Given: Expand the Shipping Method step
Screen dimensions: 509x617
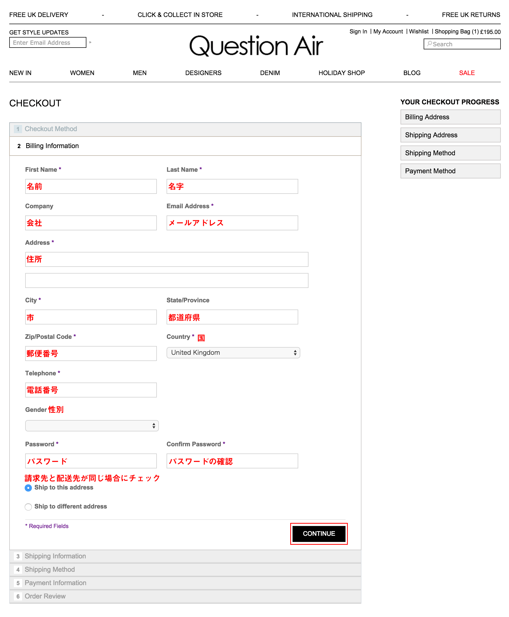Looking at the screenshot, I should pyautogui.click(x=185, y=569).
